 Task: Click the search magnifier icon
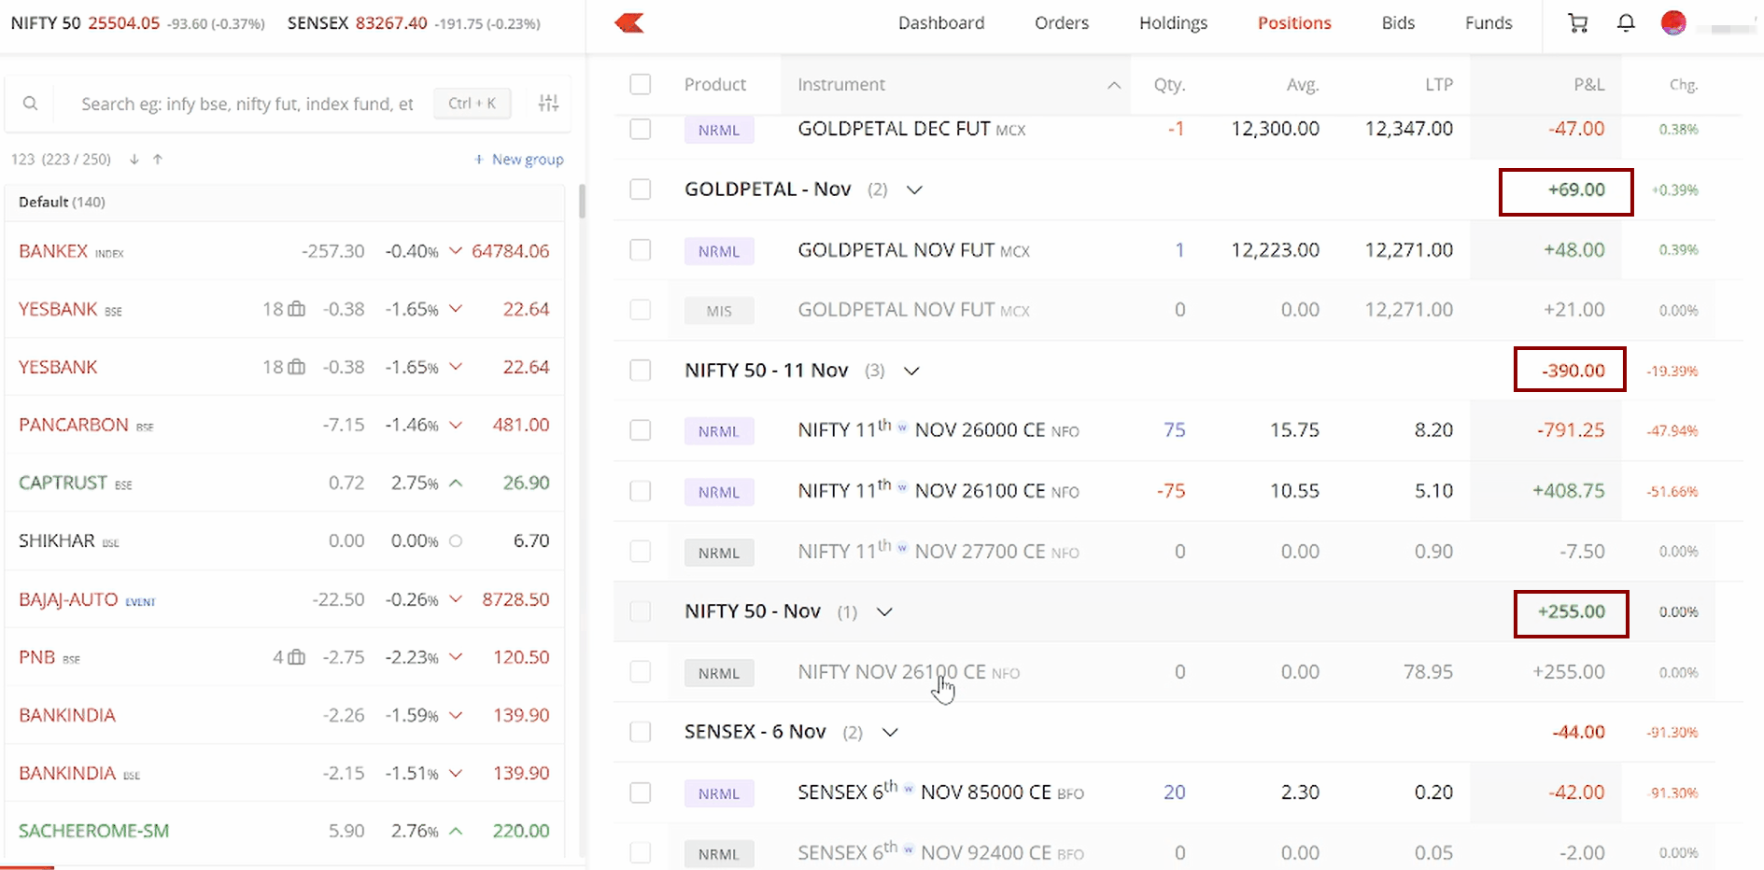click(x=31, y=104)
